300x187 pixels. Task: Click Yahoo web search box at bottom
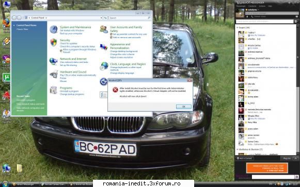pyautogui.click(x=273, y=177)
